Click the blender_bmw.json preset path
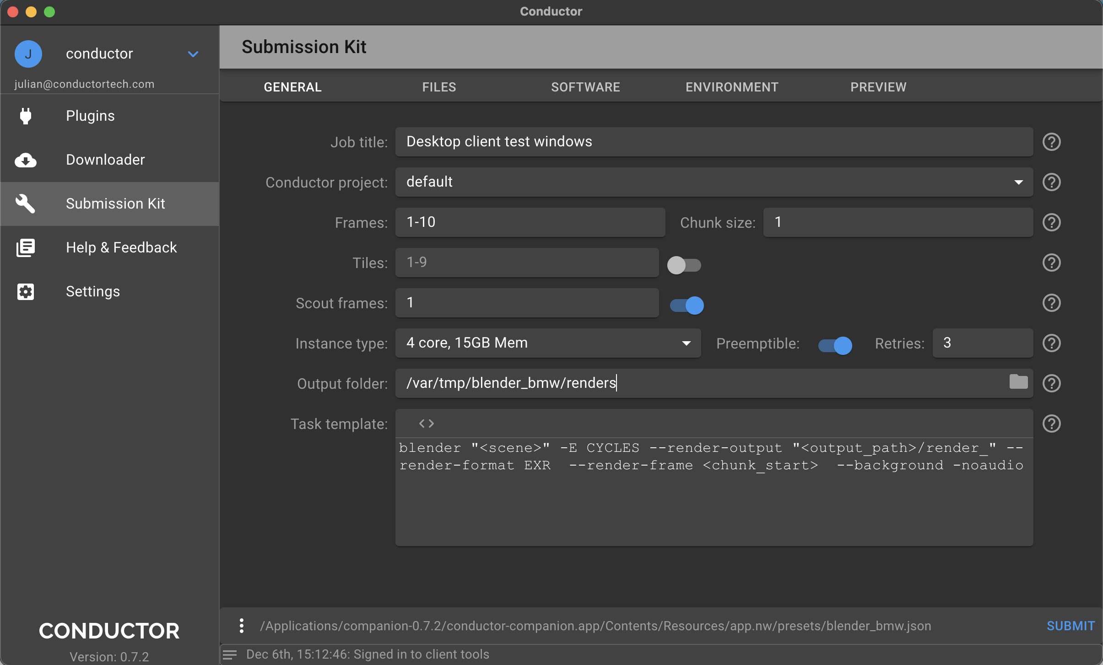This screenshot has width=1103, height=665. point(595,626)
